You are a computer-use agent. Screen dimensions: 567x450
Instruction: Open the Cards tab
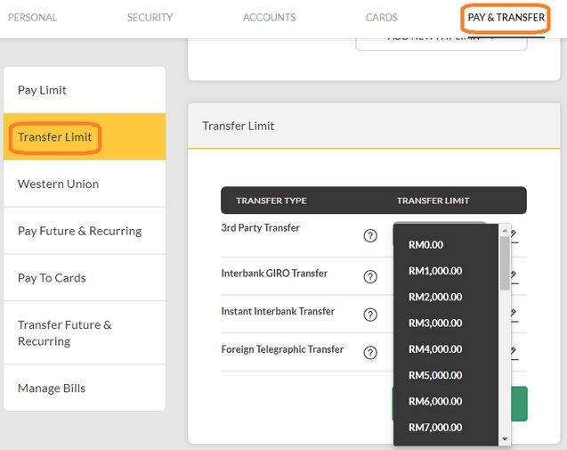click(x=382, y=18)
